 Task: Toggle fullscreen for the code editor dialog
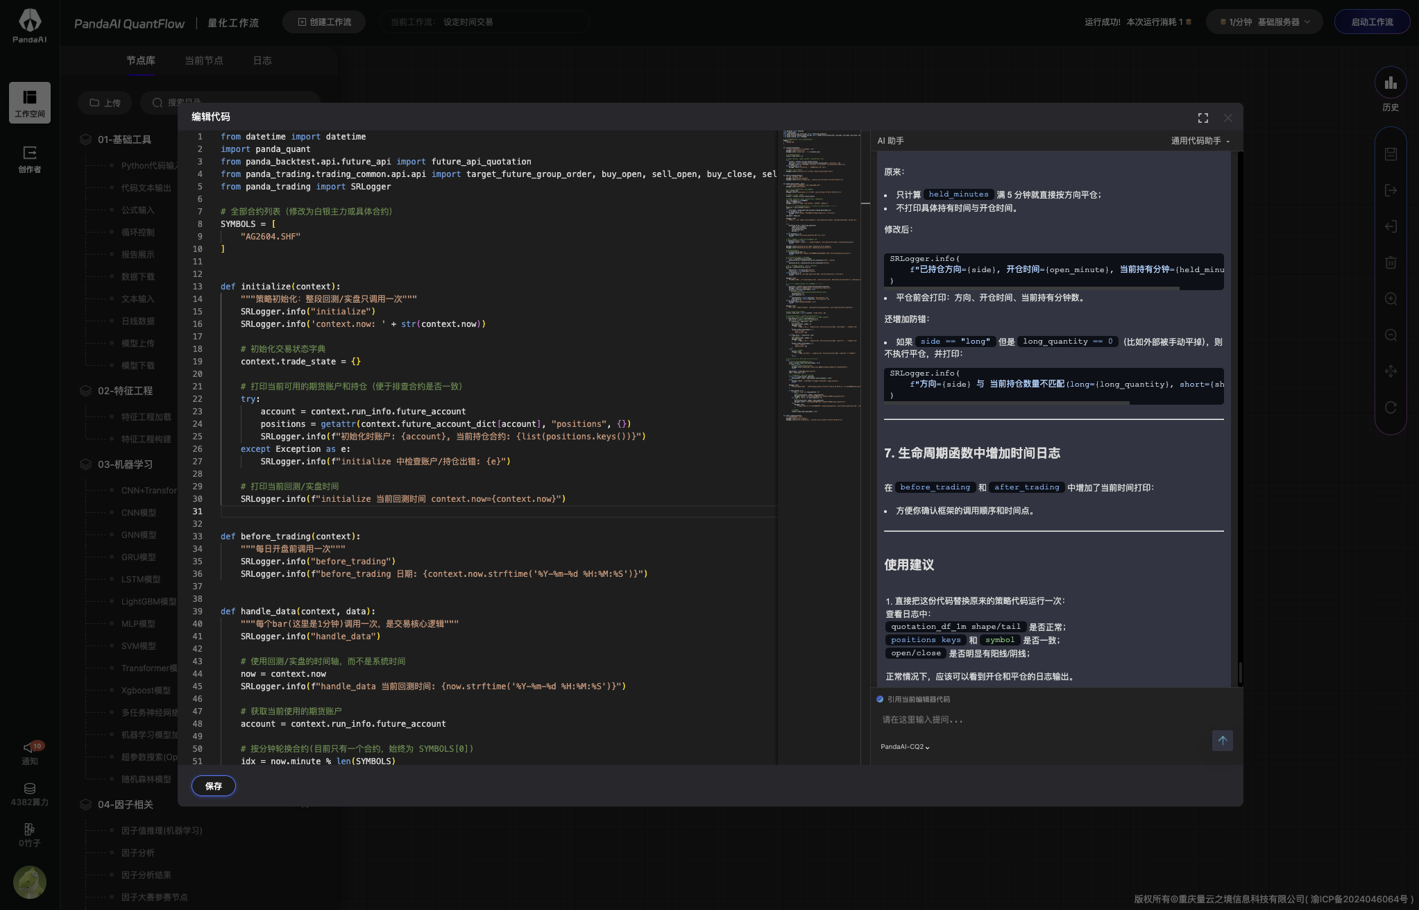[1203, 118]
